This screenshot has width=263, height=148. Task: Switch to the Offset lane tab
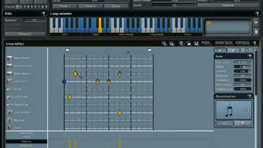click(x=26, y=137)
